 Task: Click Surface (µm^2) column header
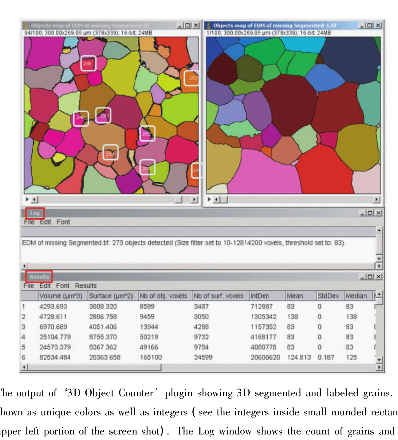[112, 296]
